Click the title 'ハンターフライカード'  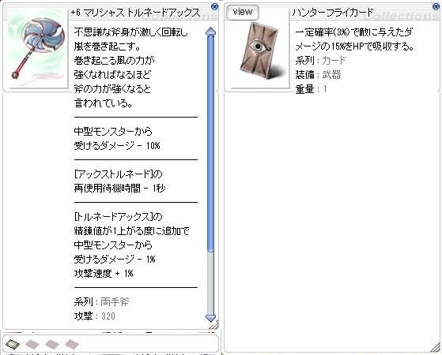point(333,13)
